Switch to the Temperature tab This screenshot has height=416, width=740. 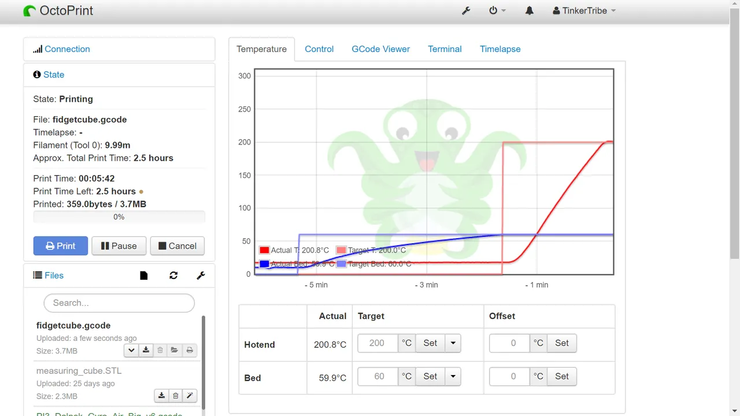(x=261, y=49)
